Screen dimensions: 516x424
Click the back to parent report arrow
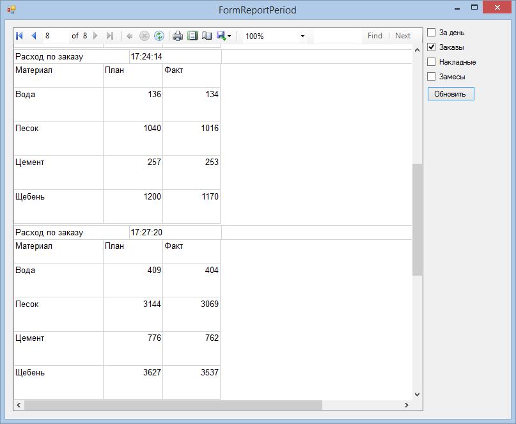click(x=130, y=36)
